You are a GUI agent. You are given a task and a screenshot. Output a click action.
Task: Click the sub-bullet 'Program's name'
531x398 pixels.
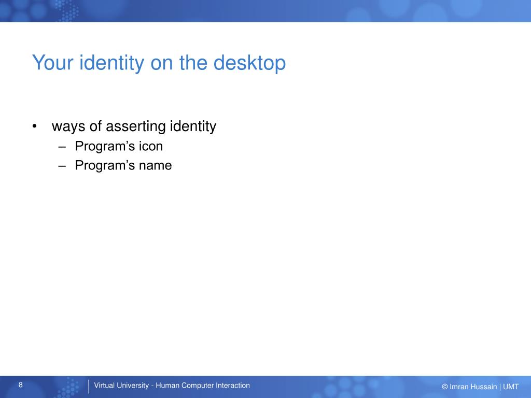(123, 165)
